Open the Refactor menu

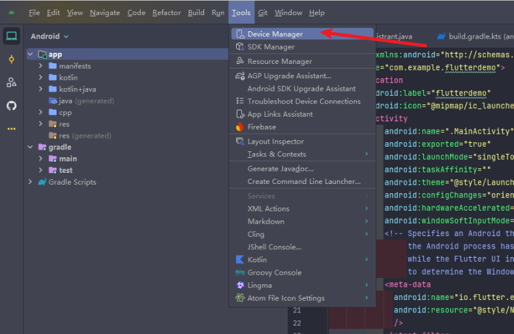point(166,12)
